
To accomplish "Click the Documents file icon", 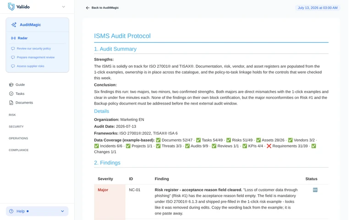I will tap(11, 103).
